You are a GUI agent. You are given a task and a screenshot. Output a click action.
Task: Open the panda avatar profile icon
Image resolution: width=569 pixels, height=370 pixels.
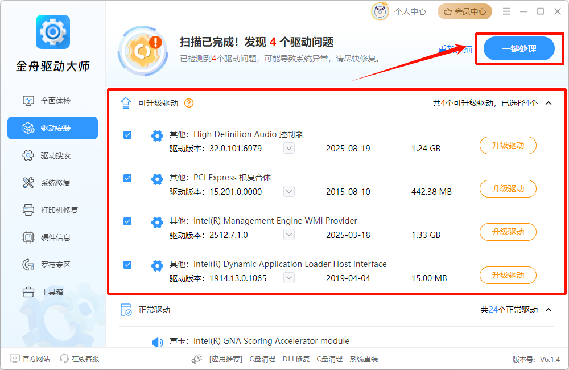click(380, 11)
